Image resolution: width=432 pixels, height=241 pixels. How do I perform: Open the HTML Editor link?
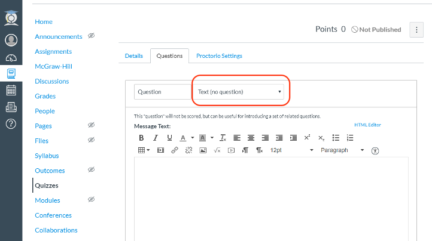pos(367,125)
